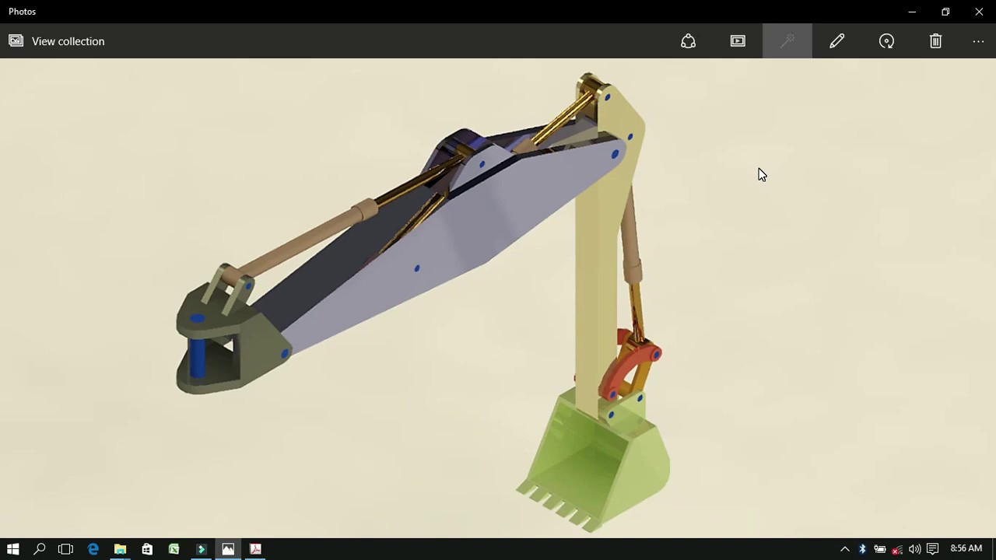Open the Windows Store from the taskbar
996x560 pixels.
point(147,549)
